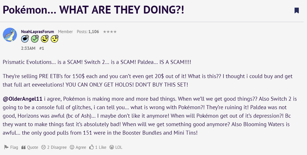Click the four-star rank rating
The width and height of the screenshot is (307, 155).
110,32
